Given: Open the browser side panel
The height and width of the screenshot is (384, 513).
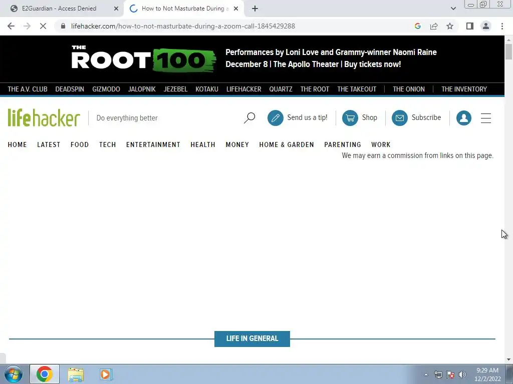Looking at the screenshot, I should coord(470,26).
